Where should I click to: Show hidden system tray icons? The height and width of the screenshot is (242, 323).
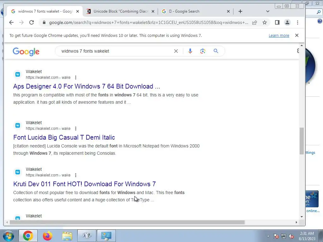pyautogui.click(x=268, y=236)
